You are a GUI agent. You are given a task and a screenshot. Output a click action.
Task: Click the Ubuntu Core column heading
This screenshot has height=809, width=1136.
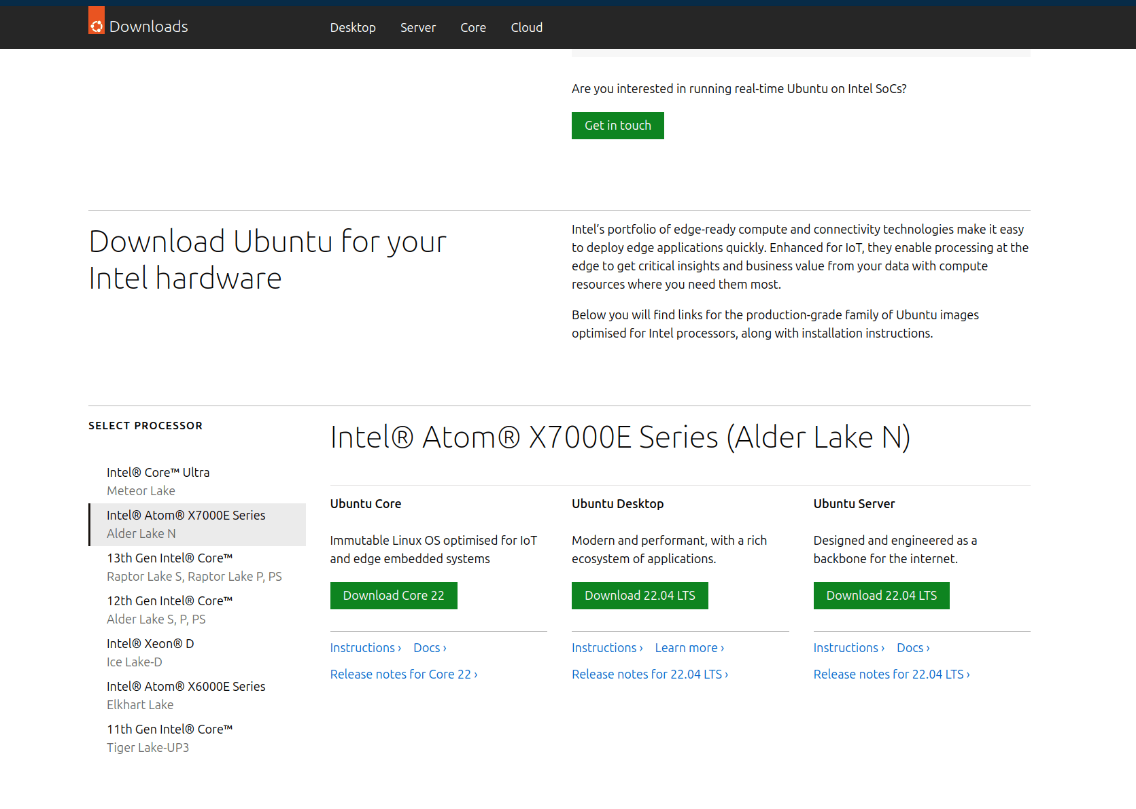[x=366, y=504]
